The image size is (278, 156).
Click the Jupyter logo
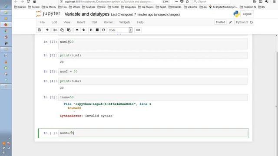point(48,14)
